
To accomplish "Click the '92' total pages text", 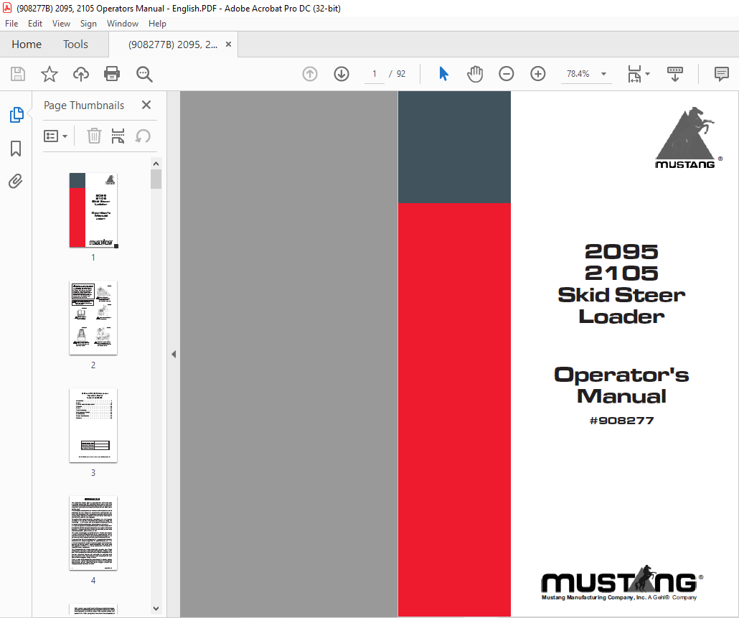I will point(400,74).
